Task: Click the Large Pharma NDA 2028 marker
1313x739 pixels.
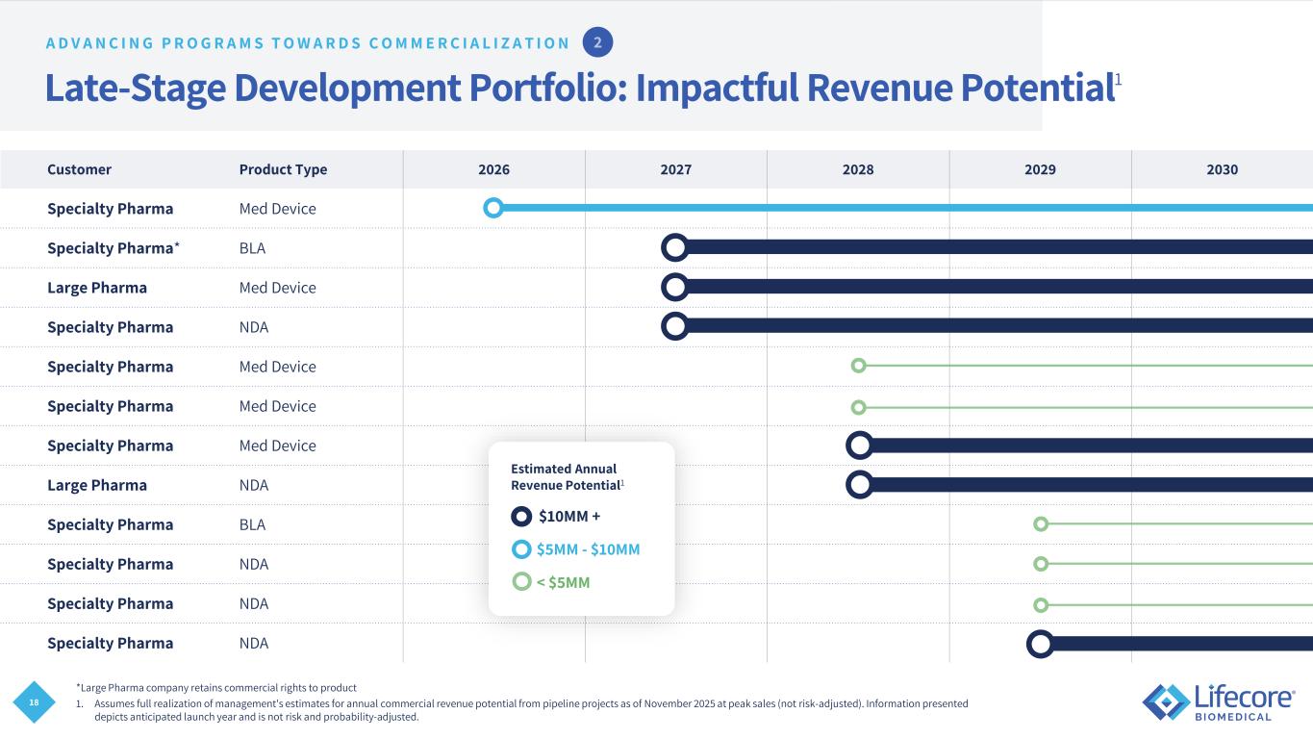Action: coord(859,485)
